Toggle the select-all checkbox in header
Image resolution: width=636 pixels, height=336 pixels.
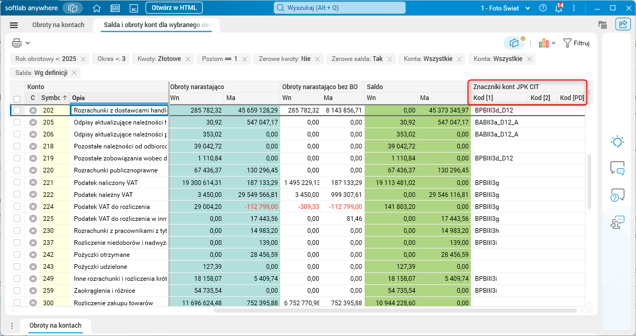click(17, 98)
